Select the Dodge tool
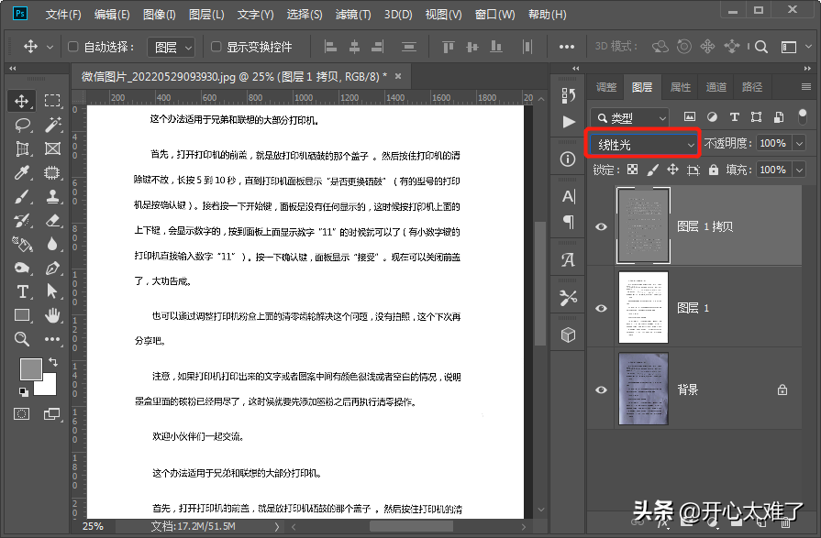 pos(22,268)
